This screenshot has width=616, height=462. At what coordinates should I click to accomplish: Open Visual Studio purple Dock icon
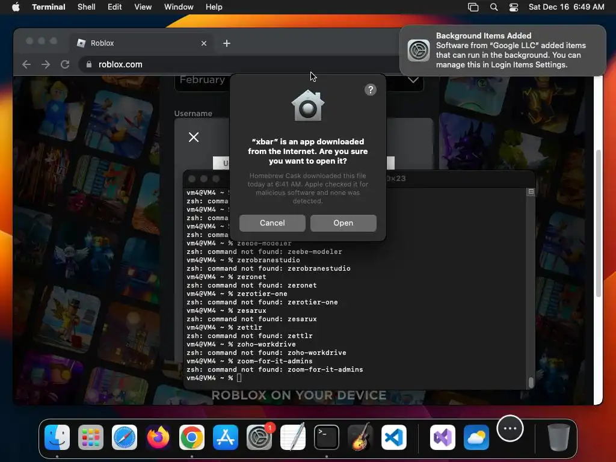click(443, 437)
